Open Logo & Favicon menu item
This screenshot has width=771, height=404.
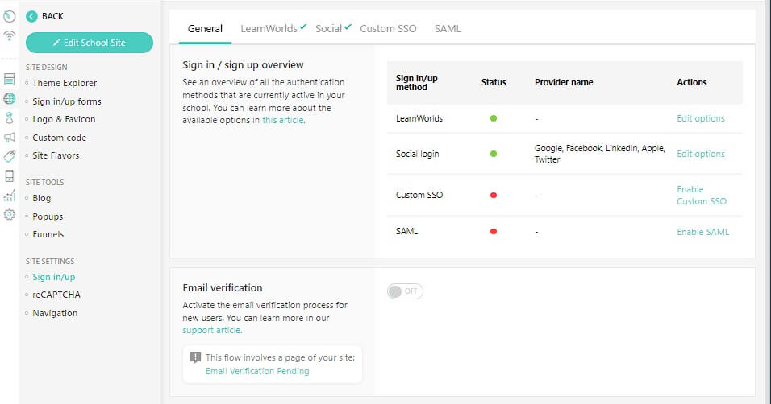[64, 119]
